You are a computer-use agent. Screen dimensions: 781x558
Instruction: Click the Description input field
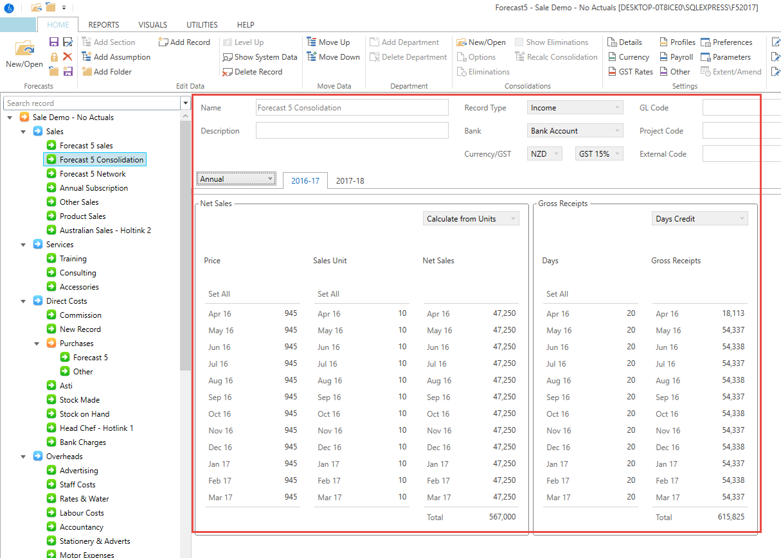click(352, 131)
